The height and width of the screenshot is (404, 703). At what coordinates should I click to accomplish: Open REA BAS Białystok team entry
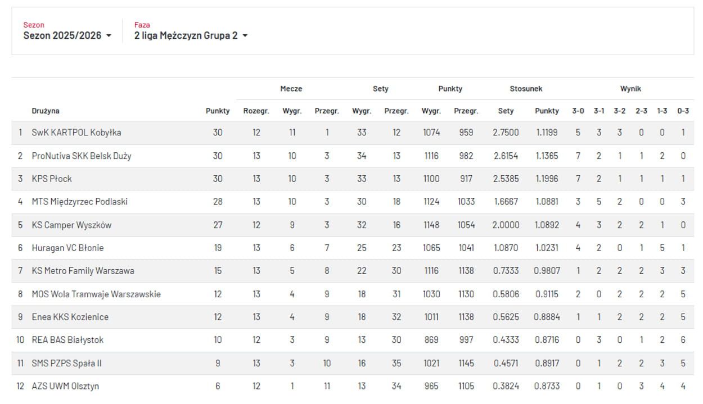click(67, 340)
